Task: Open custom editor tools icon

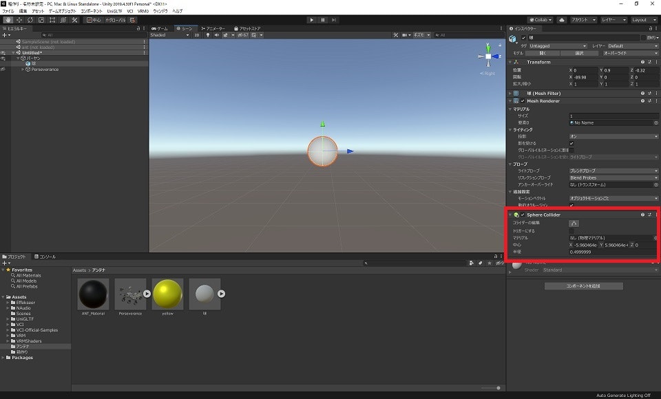Action: pos(74,20)
